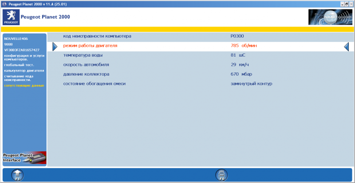The width and height of the screenshot is (355, 183).
Task: Go to 'калькулятор двигателя' sidebar entry
Action: (x=24, y=70)
